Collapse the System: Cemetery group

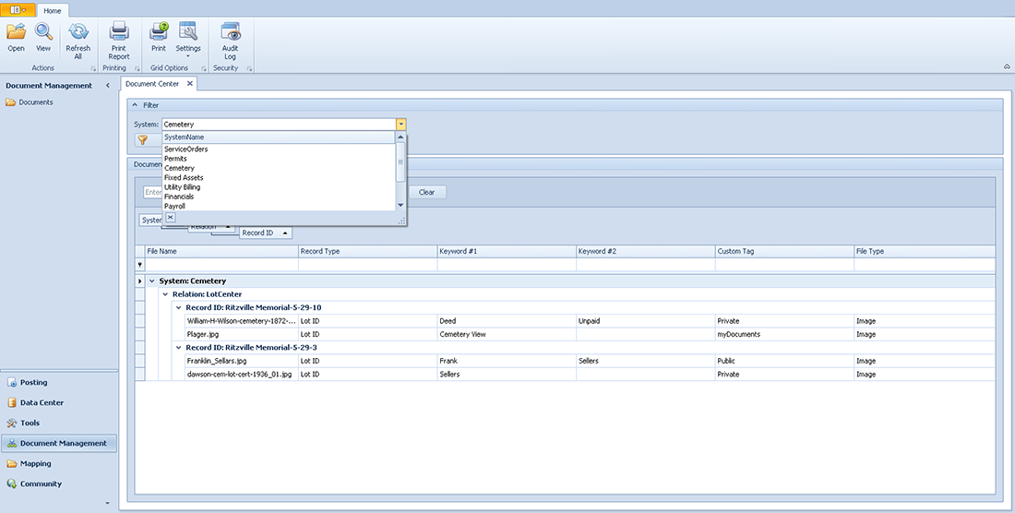pyautogui.click(x=152, y=281)
